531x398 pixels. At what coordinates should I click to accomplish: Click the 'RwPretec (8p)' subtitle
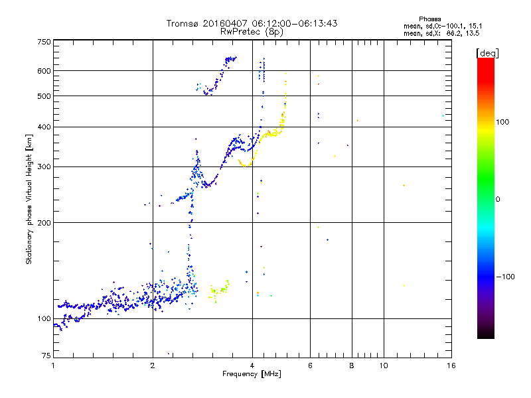tap(252, 32)
